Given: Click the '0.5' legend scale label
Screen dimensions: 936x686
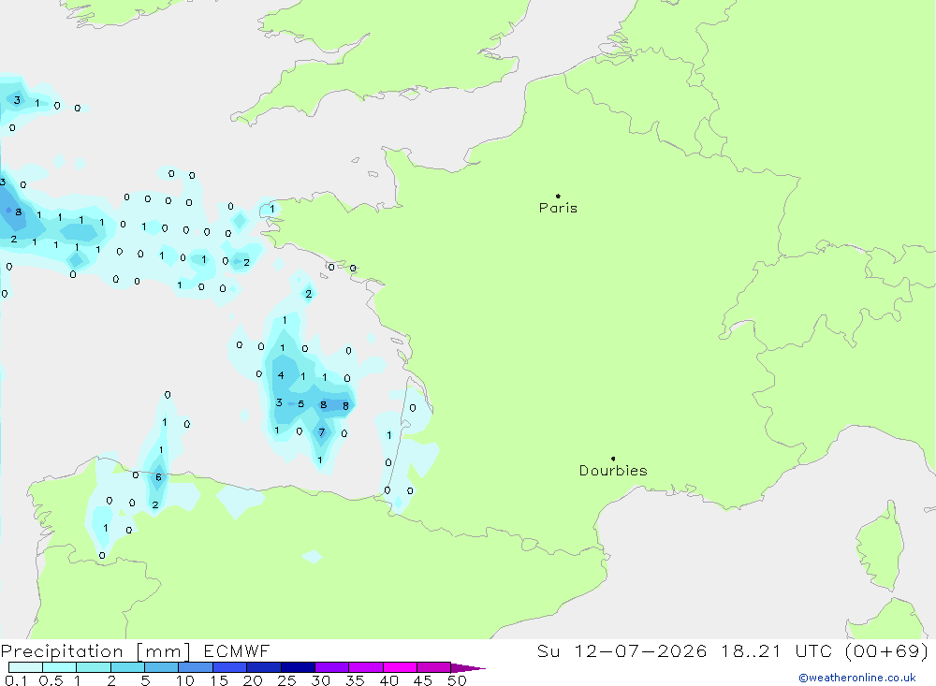Looking at the screenshot, I should [x=51, y=680].
